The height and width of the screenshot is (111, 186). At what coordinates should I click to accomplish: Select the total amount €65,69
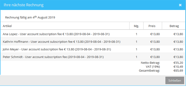pos(178,70)
